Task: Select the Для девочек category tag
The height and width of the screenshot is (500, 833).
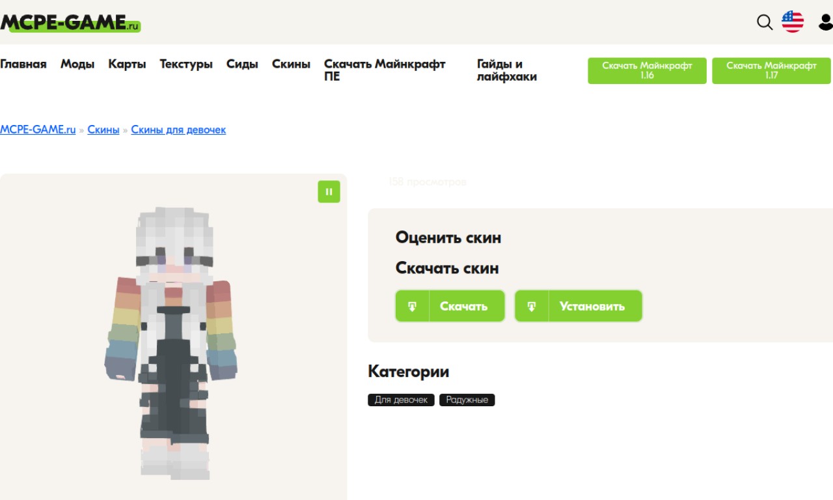Action: pos(401,400)
